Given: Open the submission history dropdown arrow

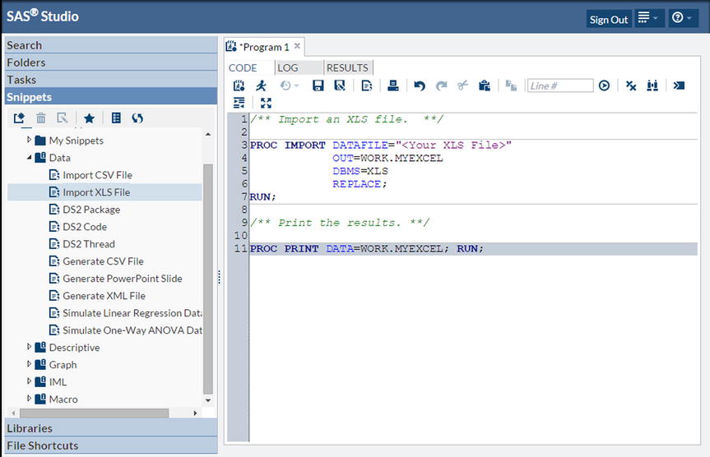Looking at the screenshot, I should [x=297, y=85].
